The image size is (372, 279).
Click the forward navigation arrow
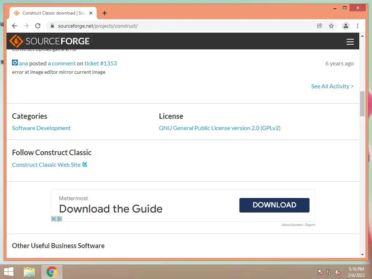26,26
